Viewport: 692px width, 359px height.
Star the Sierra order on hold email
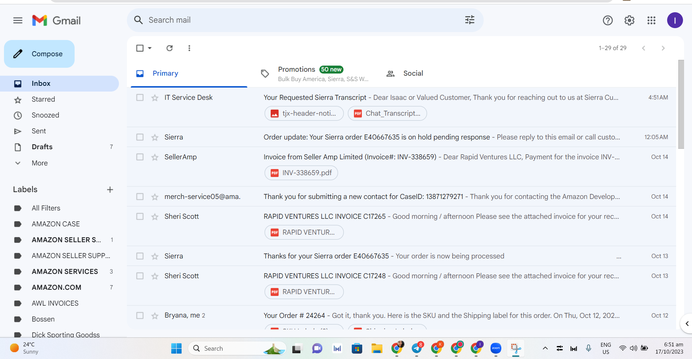click(155, 137)
